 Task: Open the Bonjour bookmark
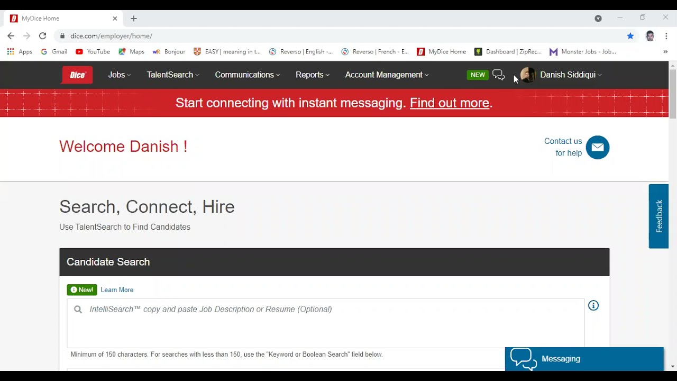tap(169, 52)
